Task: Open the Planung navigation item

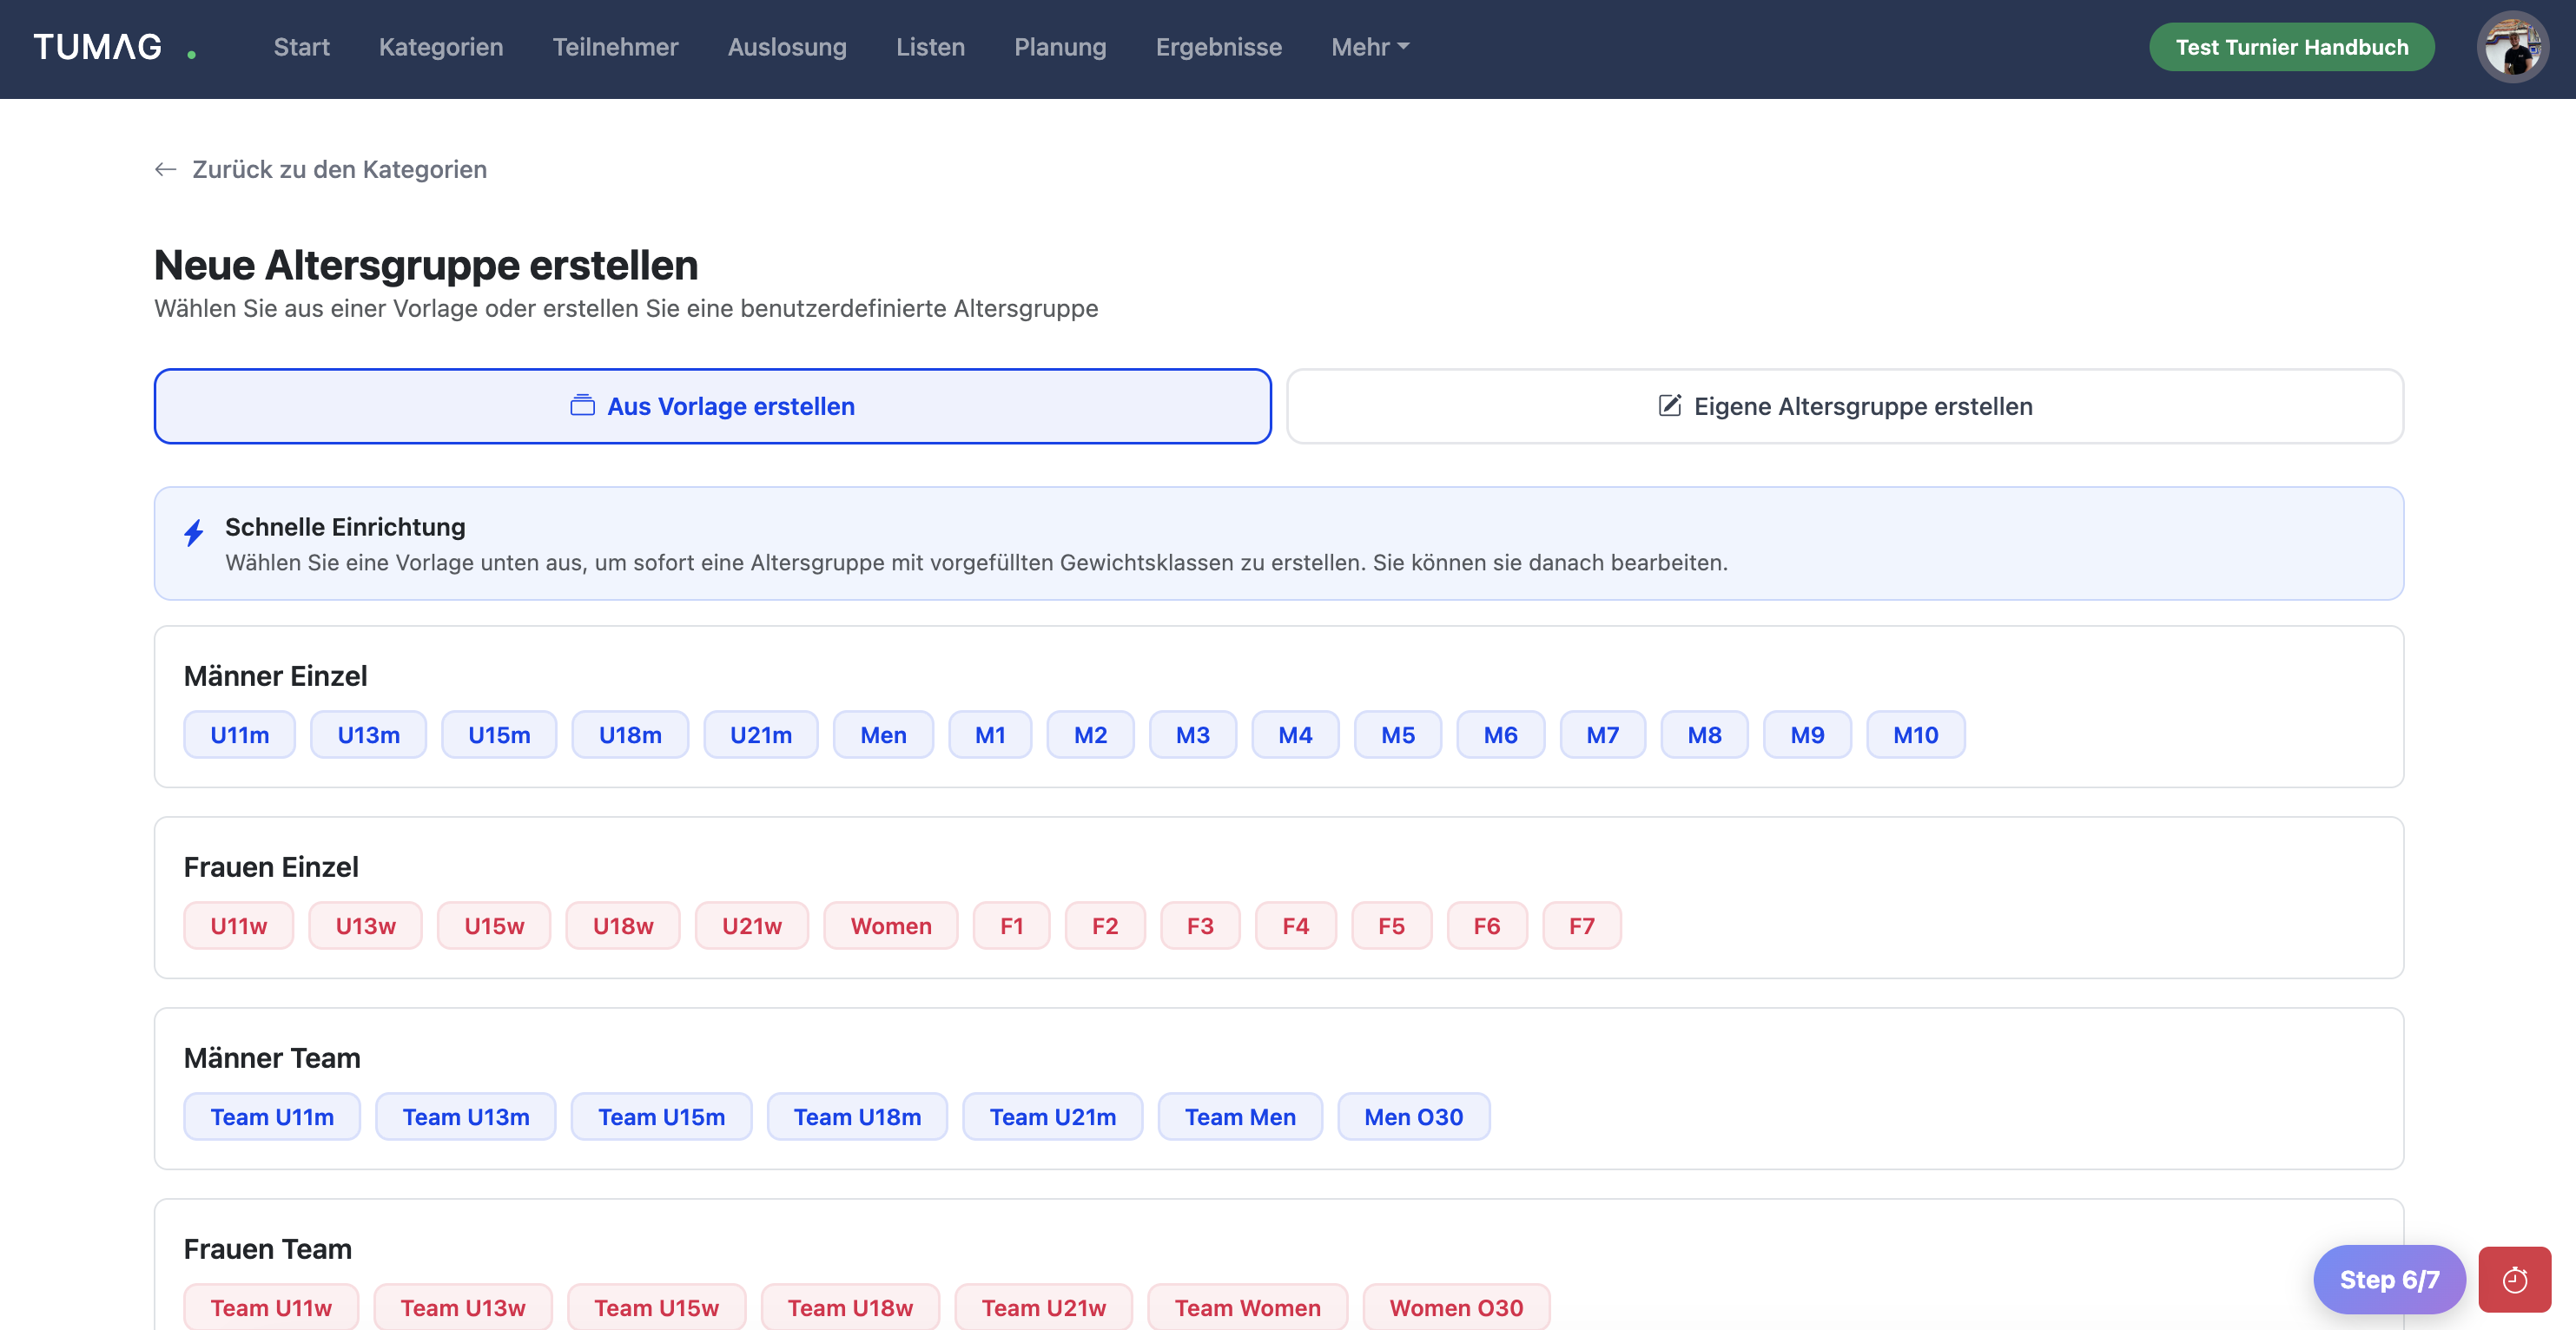Action: tap(1060, 47)
